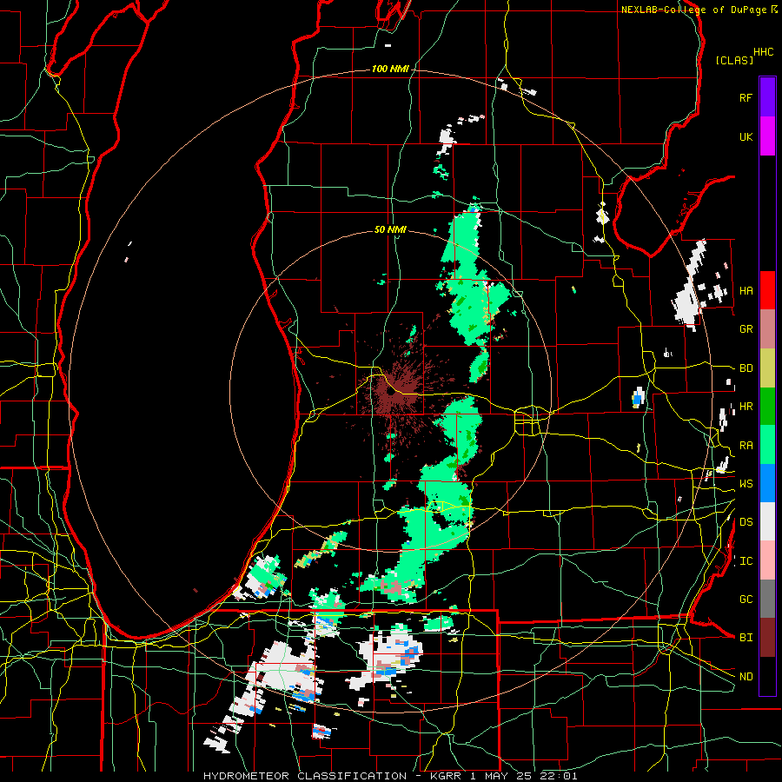Click the blue WS legend color block

(x=767, y=483)
